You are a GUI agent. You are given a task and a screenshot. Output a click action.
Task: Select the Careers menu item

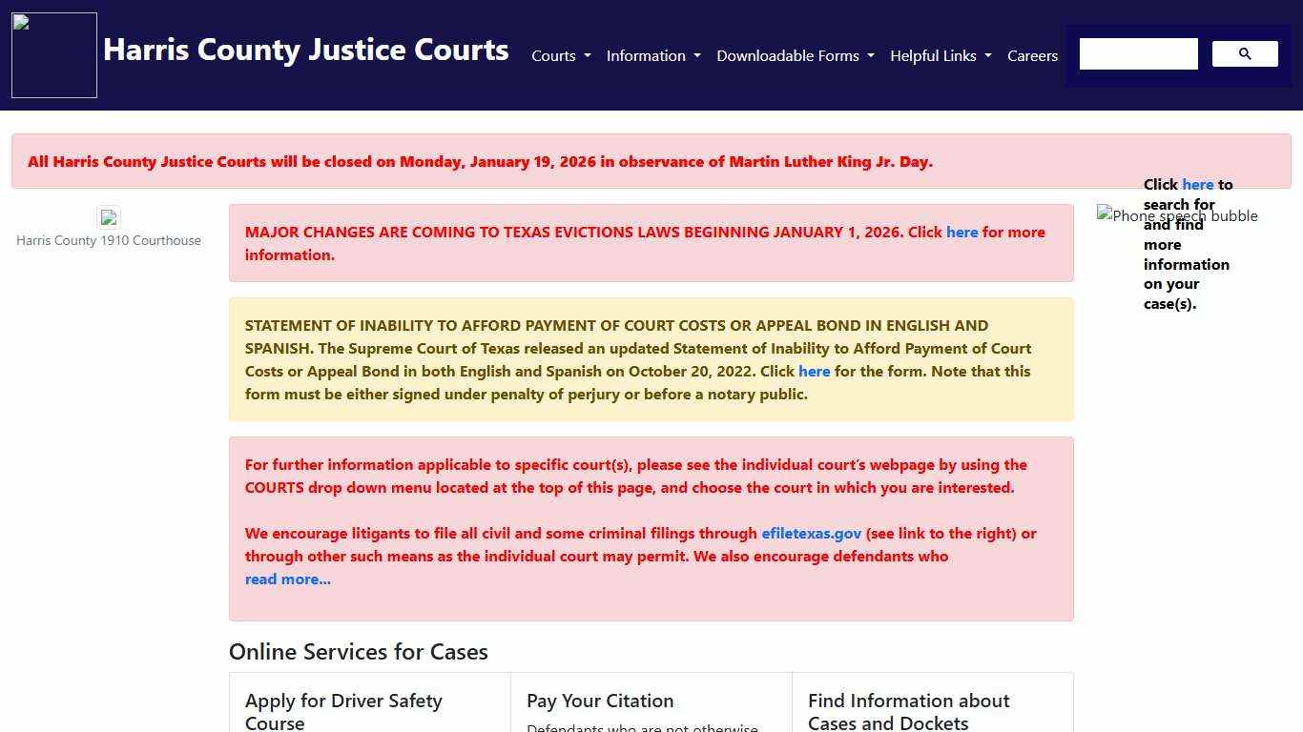[1032, 55]
